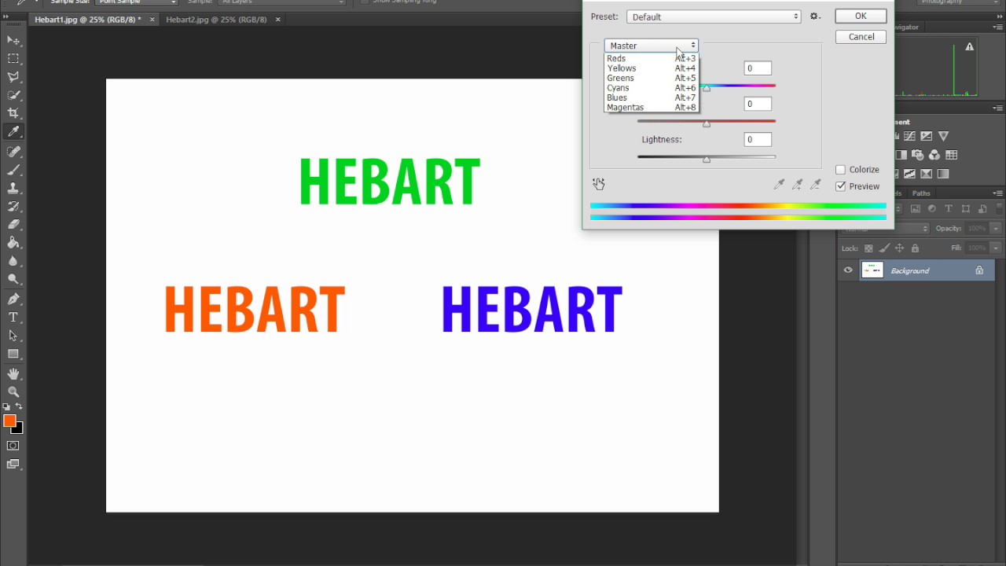Select the Brush tool

(13, 170)
